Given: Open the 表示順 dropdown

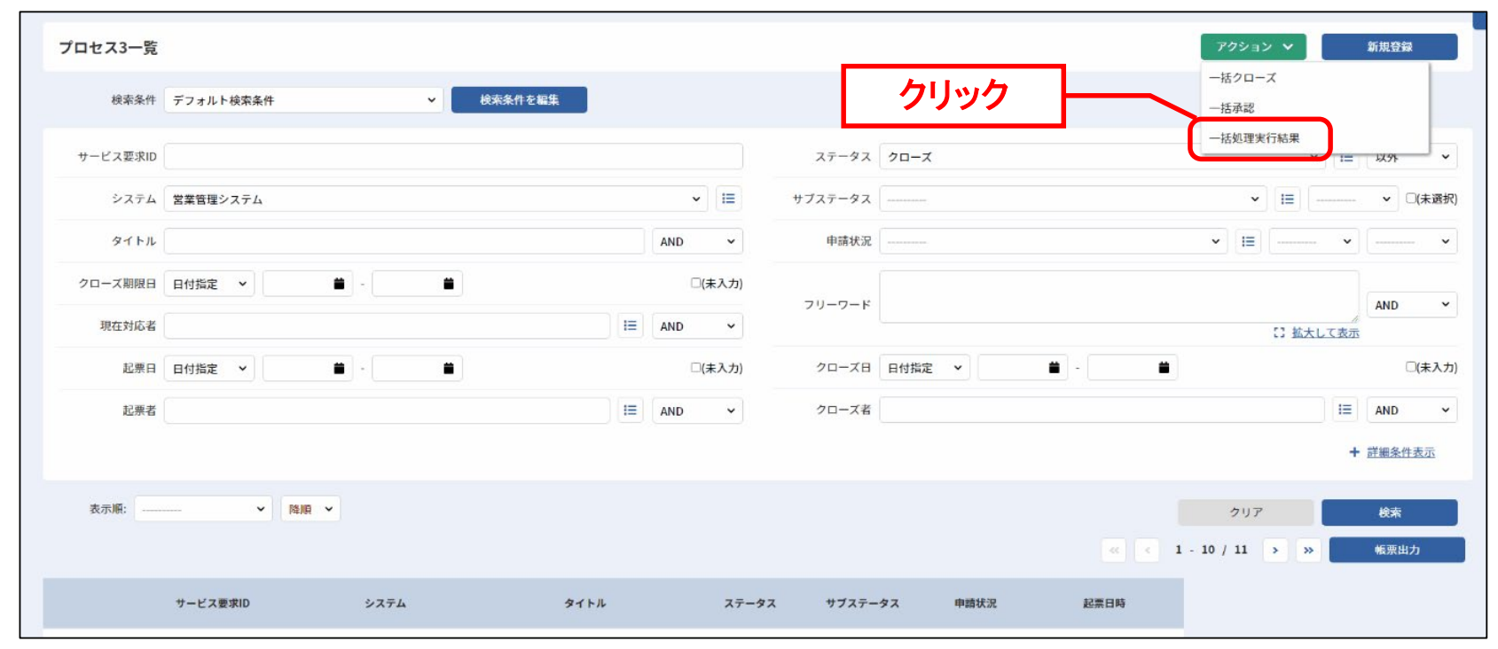Looking at the screenshot, I should point(203,509).
